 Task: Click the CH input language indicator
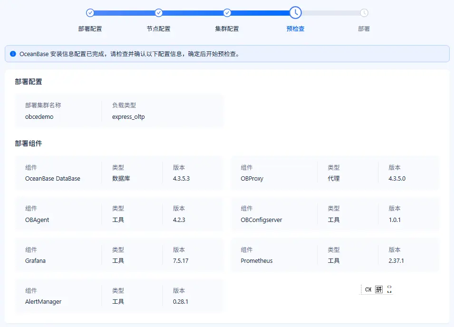click(x=368, y=289)
